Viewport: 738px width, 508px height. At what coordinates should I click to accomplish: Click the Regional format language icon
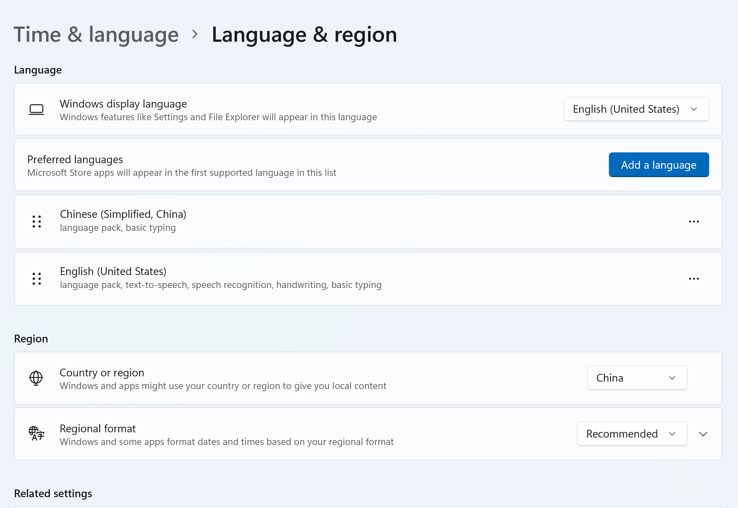(36, 434)
